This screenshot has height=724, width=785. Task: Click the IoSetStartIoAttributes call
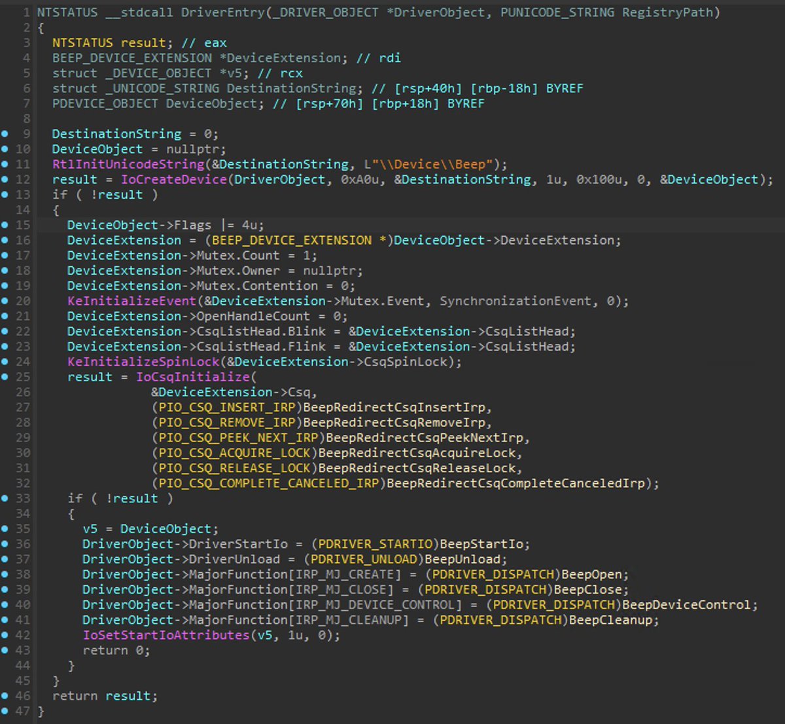pos(166,635)
